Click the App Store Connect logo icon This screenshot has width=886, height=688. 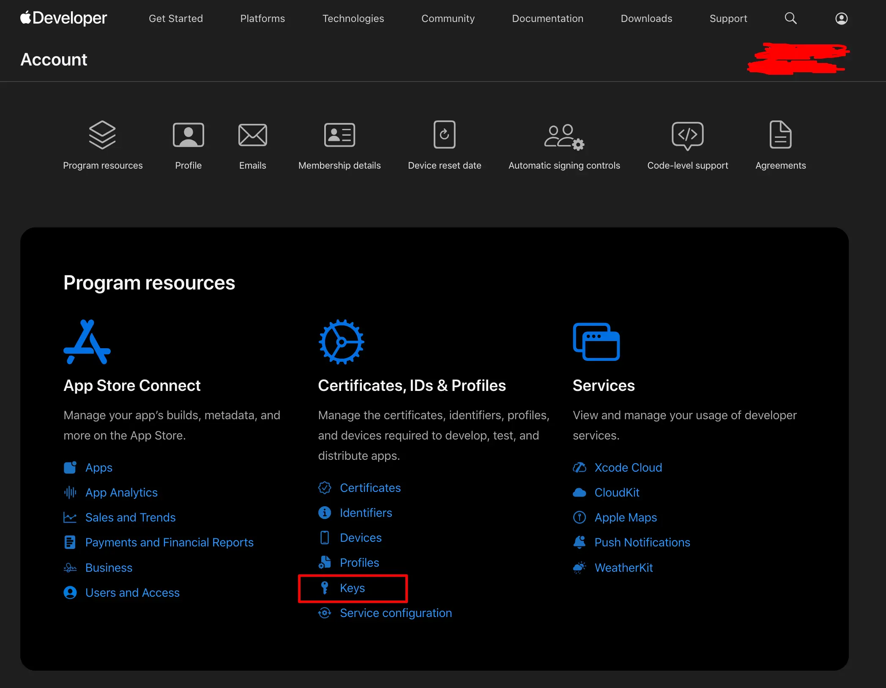[x=87, y=341]
